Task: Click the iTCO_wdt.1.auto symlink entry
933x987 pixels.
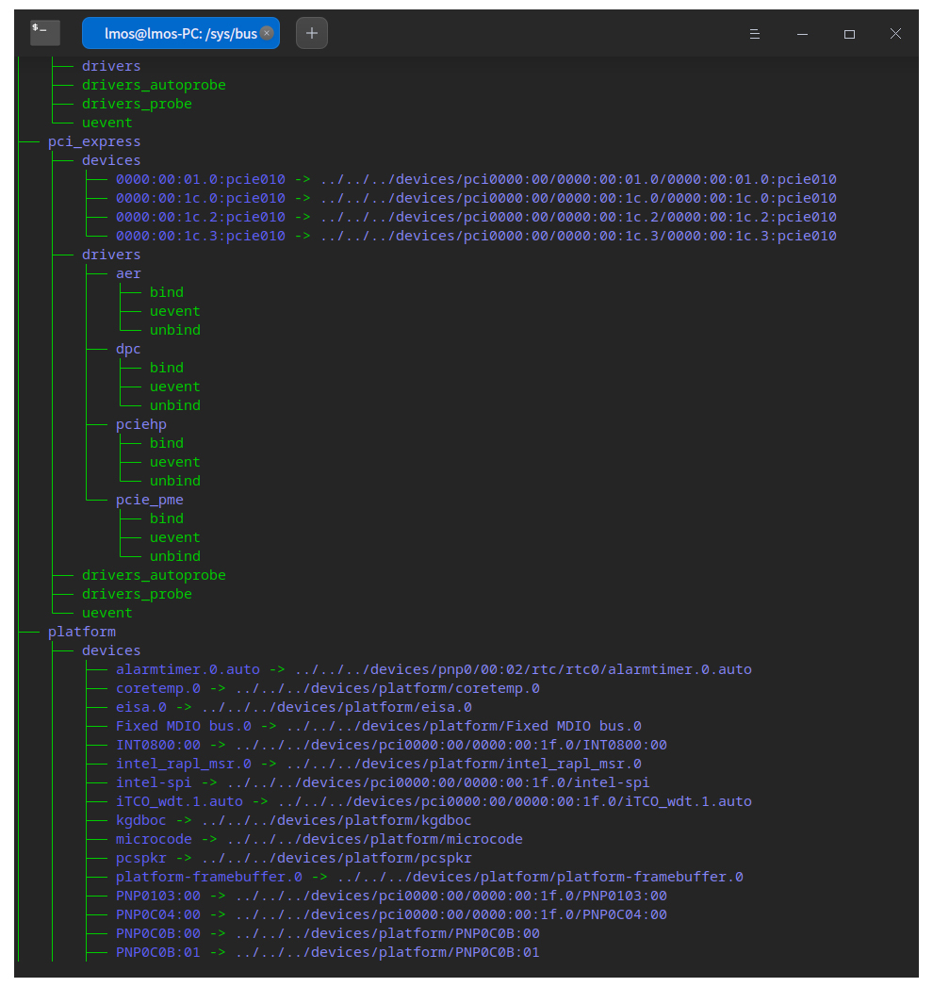Action: click(179, 801)
